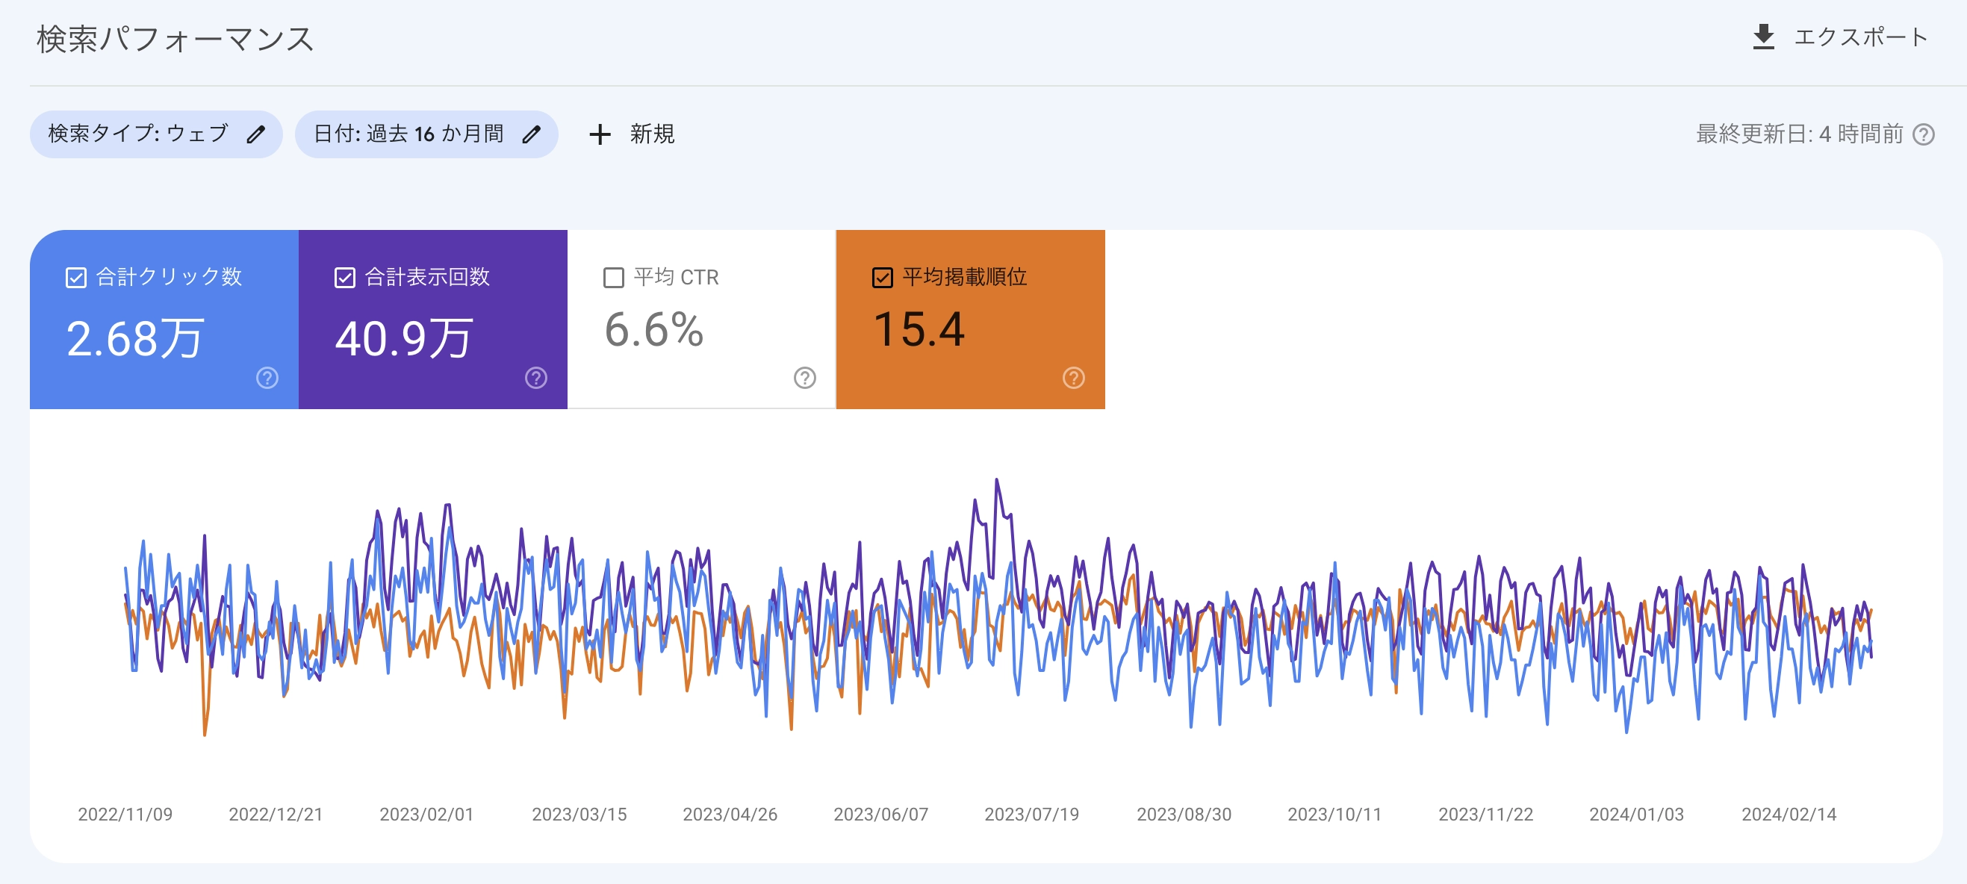Click the 40.9万 impressions value
The width and height of the screenshot is (1967, 884).
tap(404, 338)
